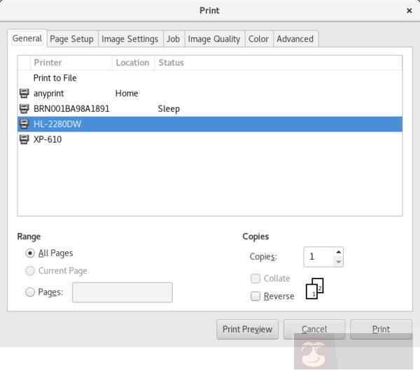Click the Print Preview button
Viewport: 420px width, 373px height.
point(247,330)
